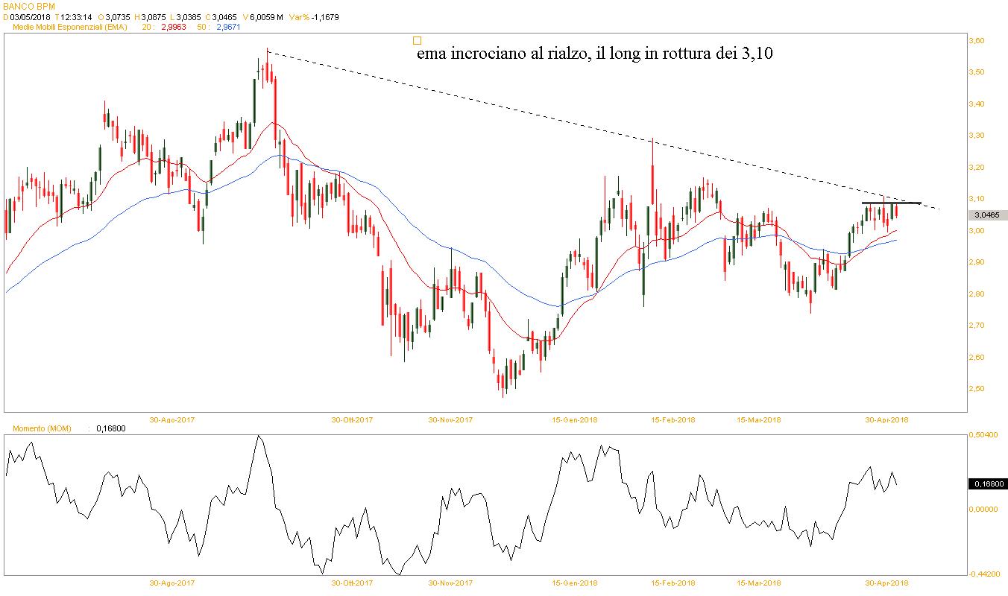This screenshot has width=1008, height=596.
Task: Click the 30-Ago-2017 date under momentum panel
Action: click(172, 583)
